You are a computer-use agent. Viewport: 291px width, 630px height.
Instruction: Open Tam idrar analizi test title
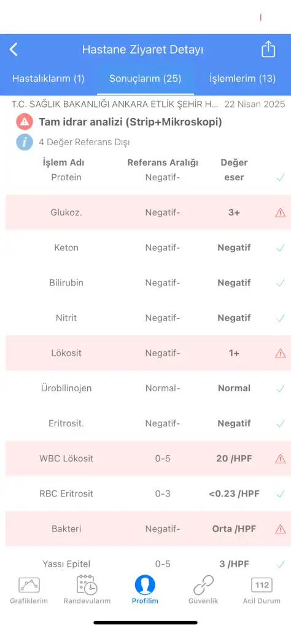coord(130,122)
